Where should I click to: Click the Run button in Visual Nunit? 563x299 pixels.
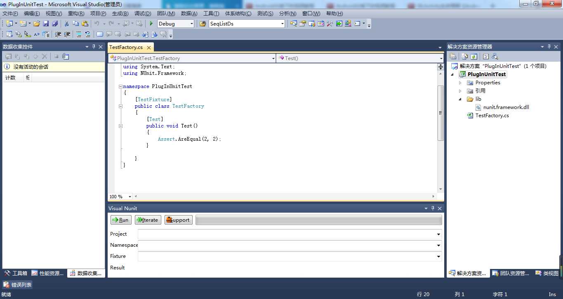[121, 220]
